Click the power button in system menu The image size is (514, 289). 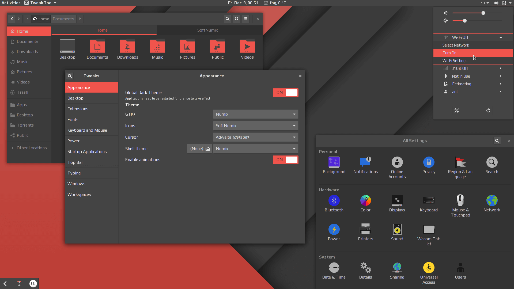click(488, 111)
